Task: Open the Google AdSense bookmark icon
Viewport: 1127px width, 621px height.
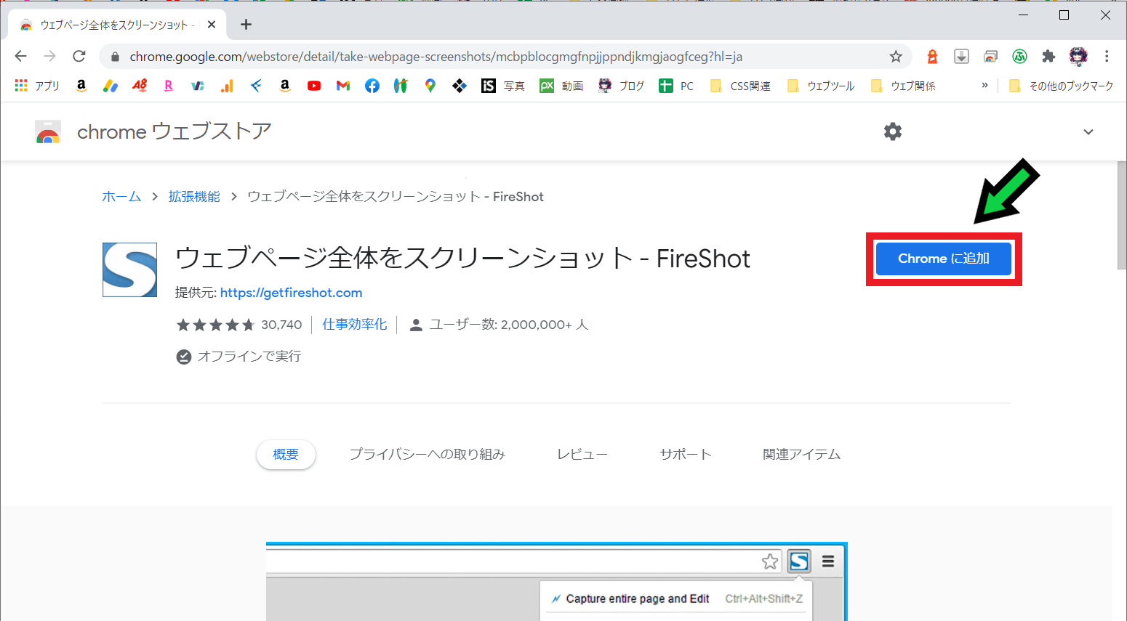Action: point(111,86)
